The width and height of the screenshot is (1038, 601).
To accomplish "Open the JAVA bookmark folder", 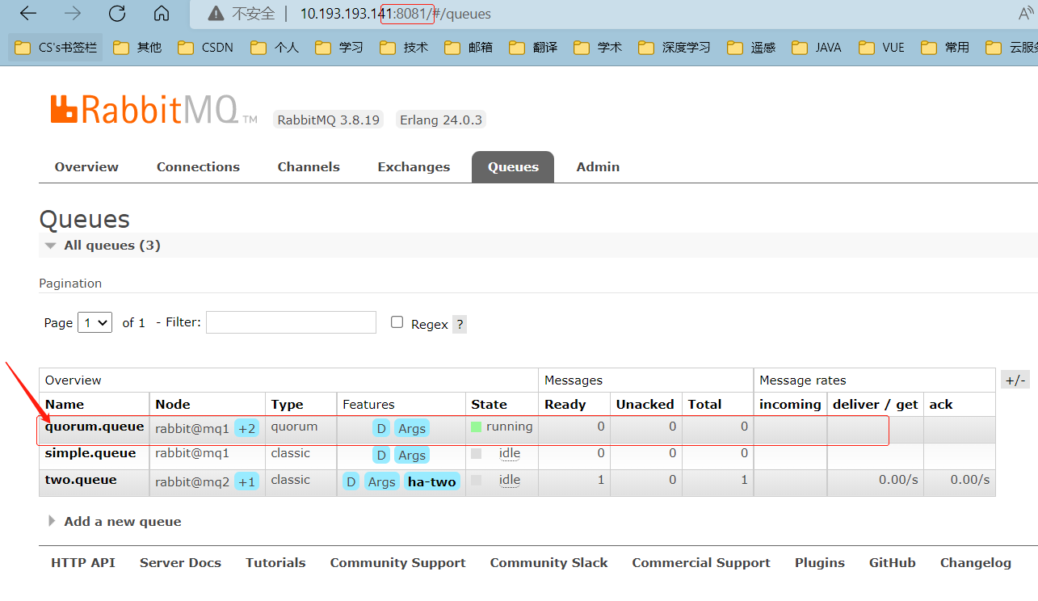I will (x=817, y=48).
